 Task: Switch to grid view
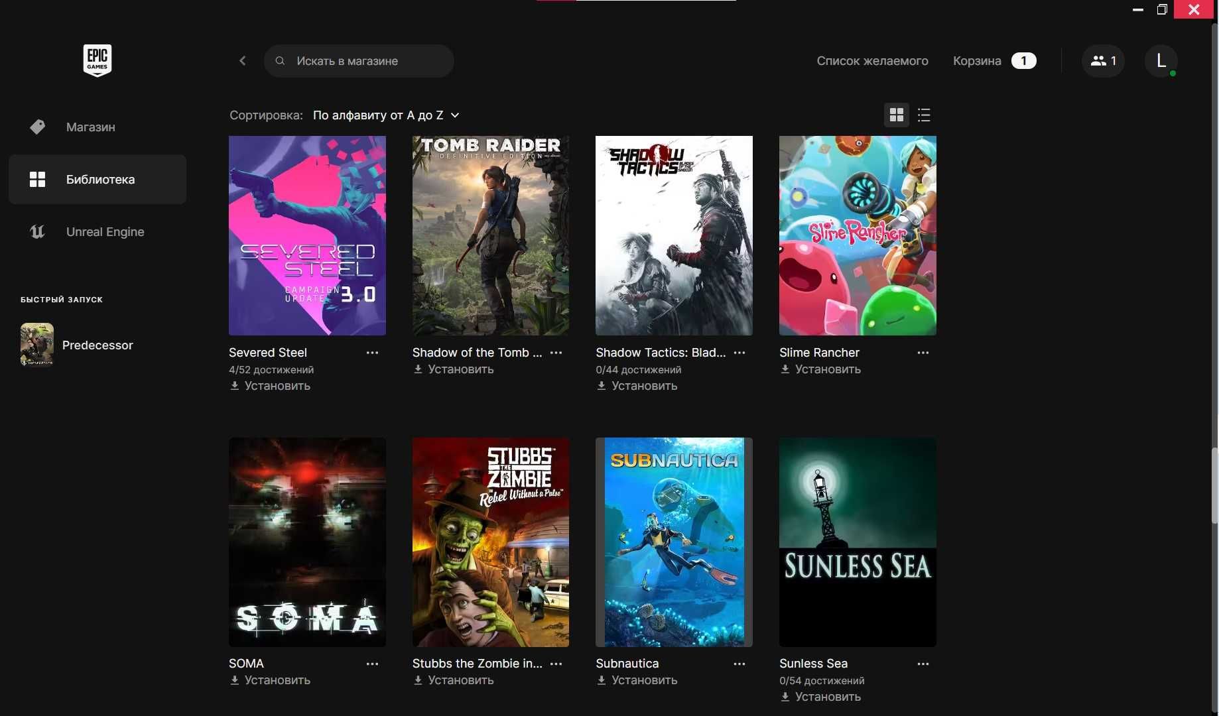click(x=897, y=115)
